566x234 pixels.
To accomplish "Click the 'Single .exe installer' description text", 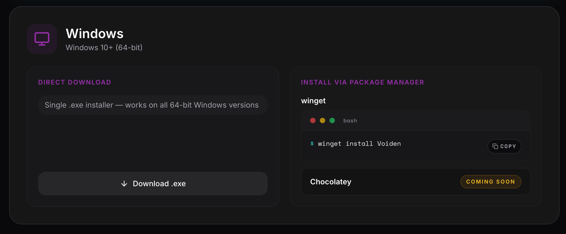I will tap(152, 105).
